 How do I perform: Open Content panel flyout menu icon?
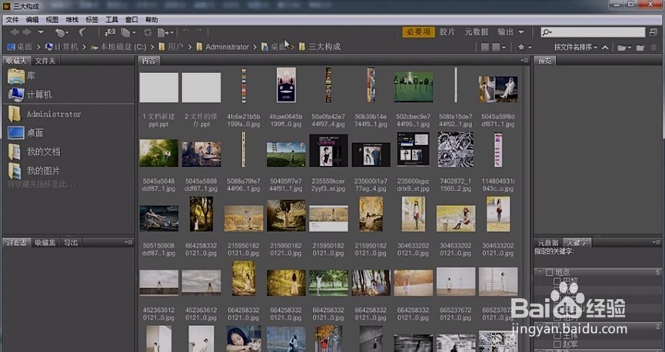[x=524, y=61]
